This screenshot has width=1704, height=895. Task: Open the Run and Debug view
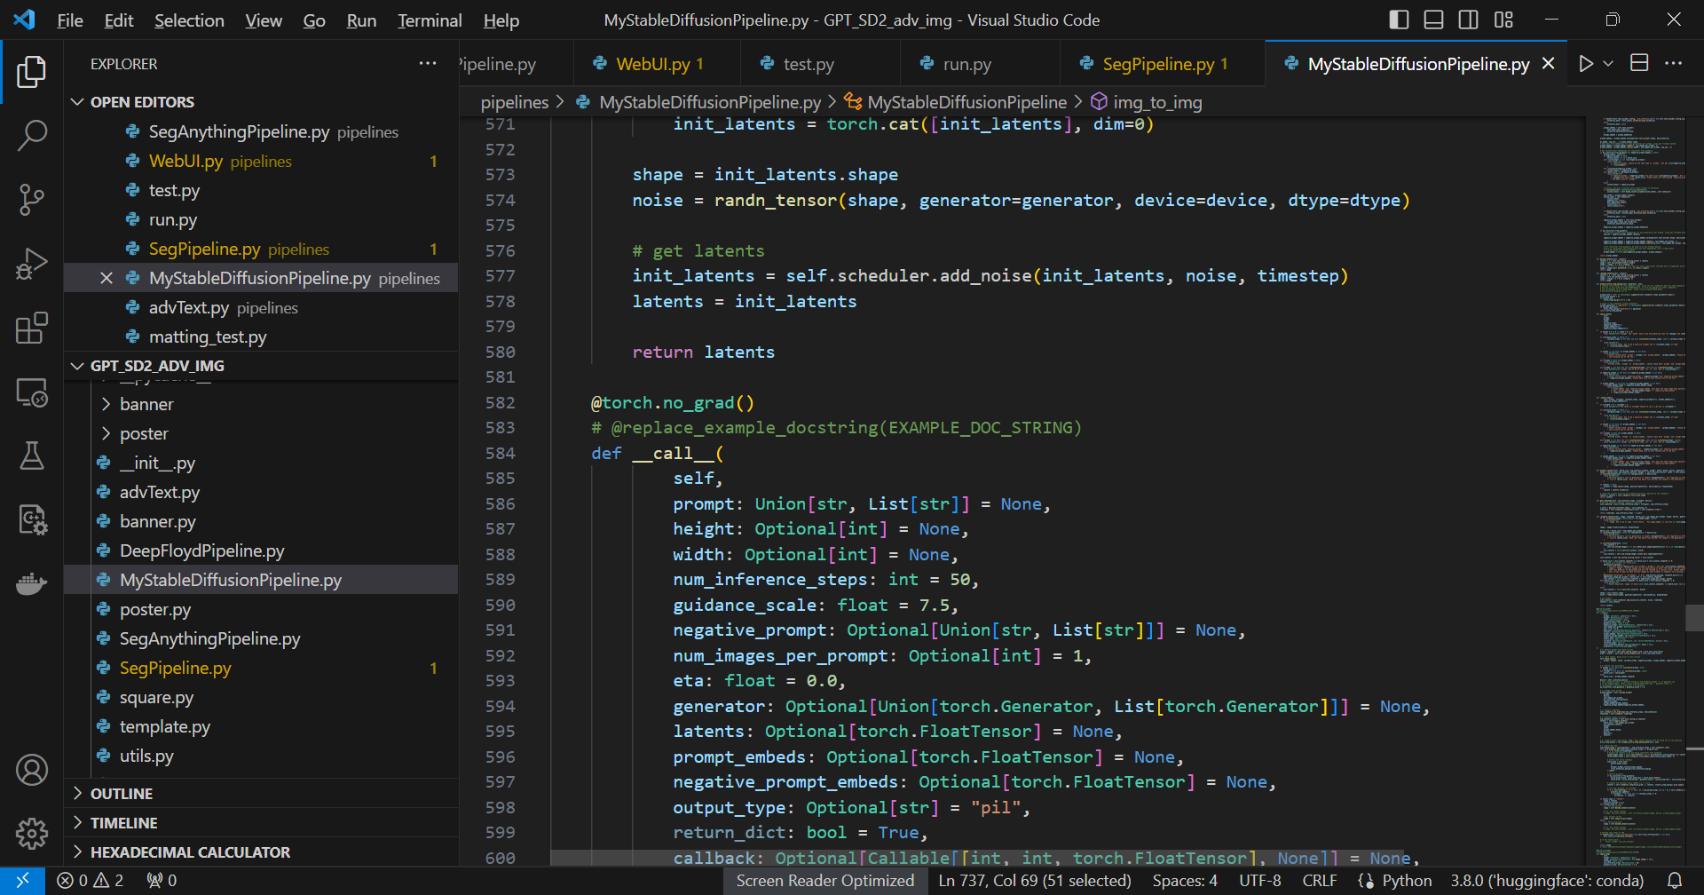coord(32,264)
